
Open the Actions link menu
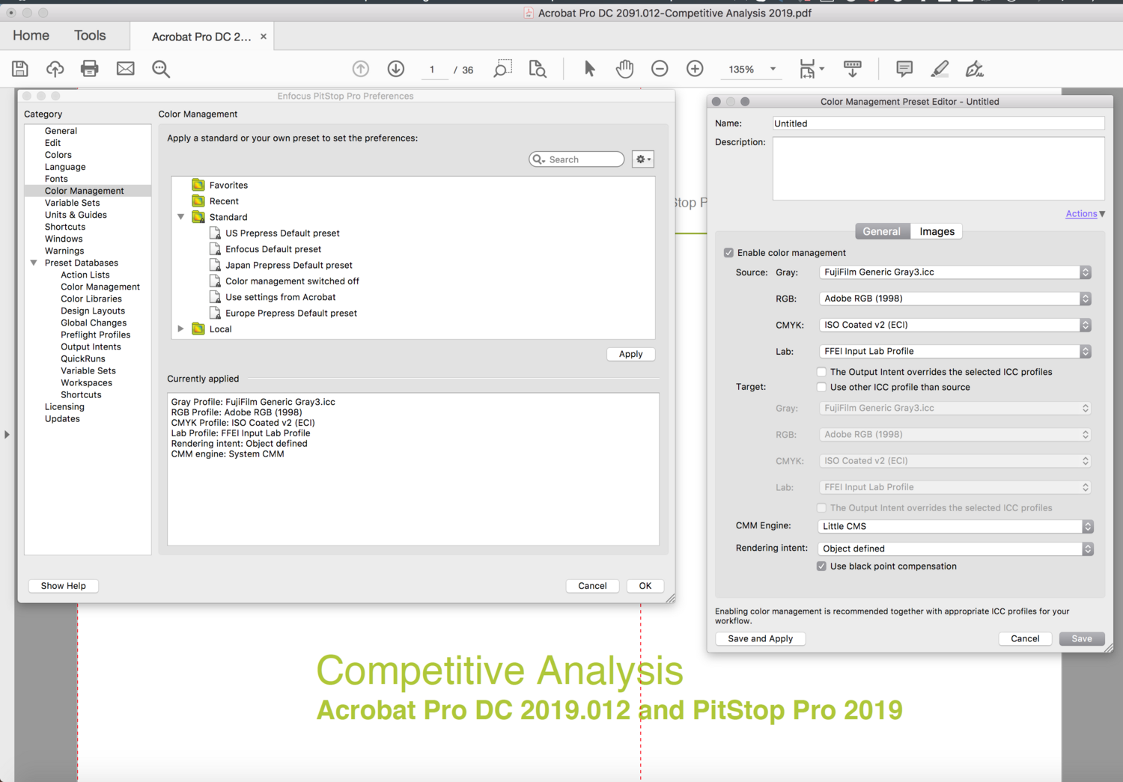1085,214
